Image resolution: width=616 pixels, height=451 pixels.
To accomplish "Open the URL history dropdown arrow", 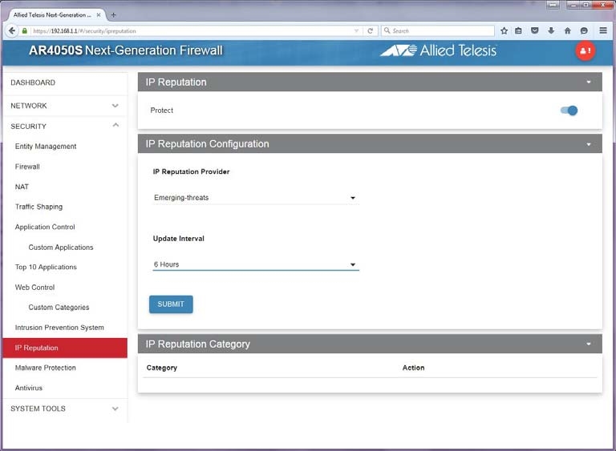I will click(x=356, y=30).
